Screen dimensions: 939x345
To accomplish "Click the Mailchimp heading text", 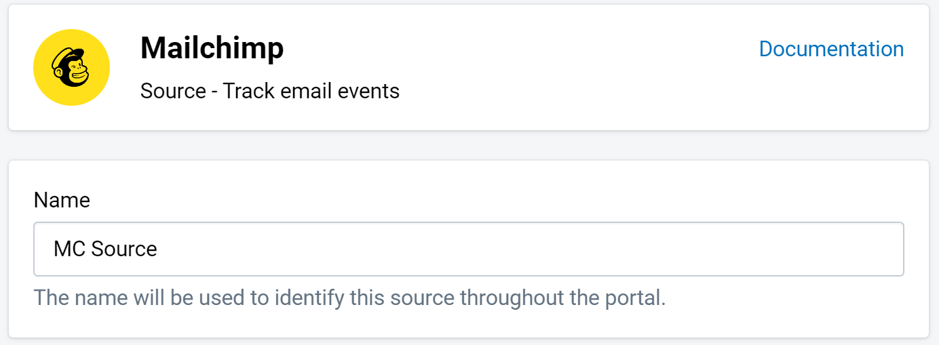I will tap(212, 48).
